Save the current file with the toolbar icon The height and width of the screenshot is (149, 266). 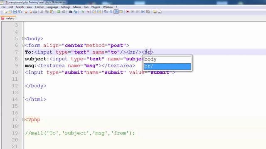point(15,12)
